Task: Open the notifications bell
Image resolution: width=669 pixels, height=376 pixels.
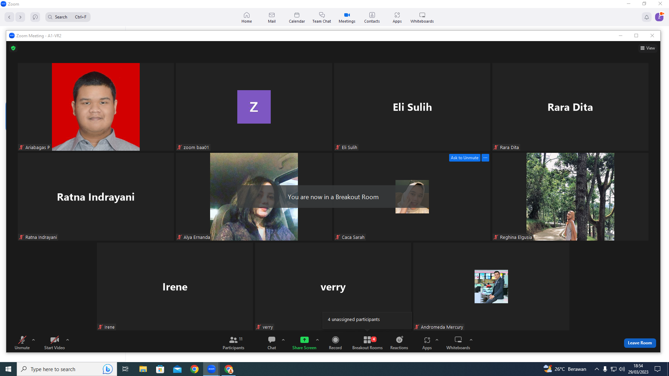Action: 647,17
